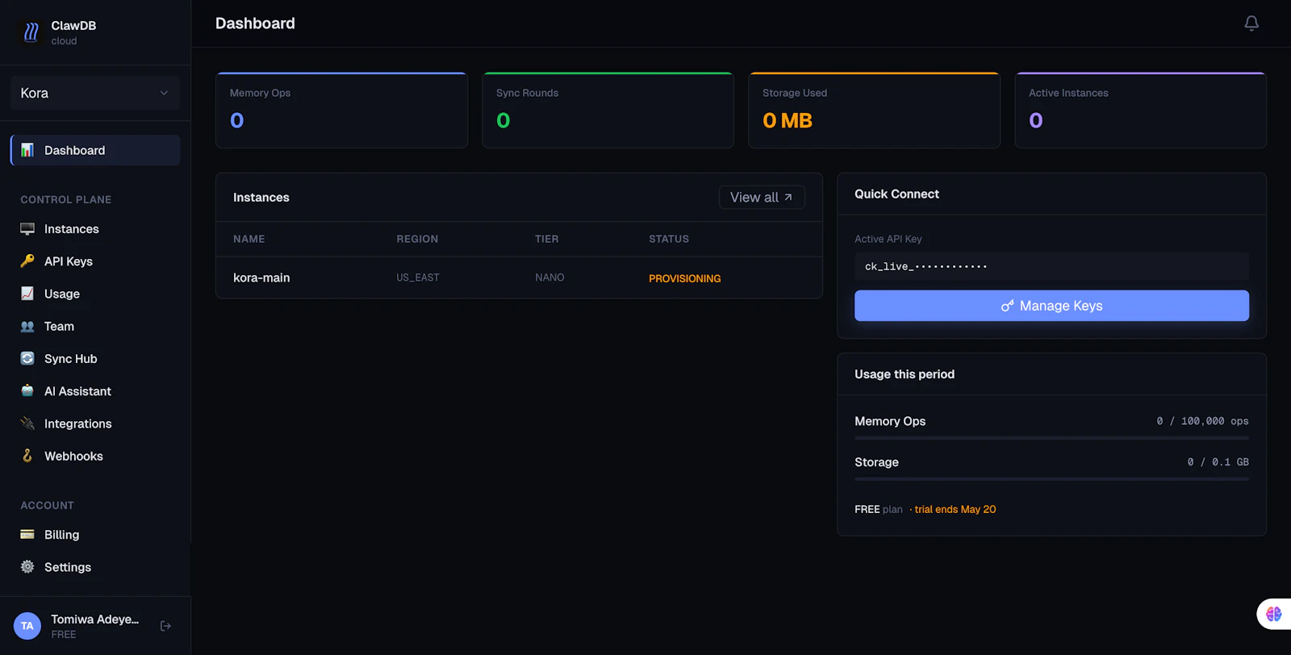Click the STATUS column header
This screenshot has width=1291, height=655.
point(669,239)
